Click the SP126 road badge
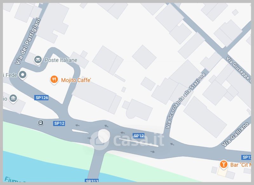 click(x=42, y=98)
